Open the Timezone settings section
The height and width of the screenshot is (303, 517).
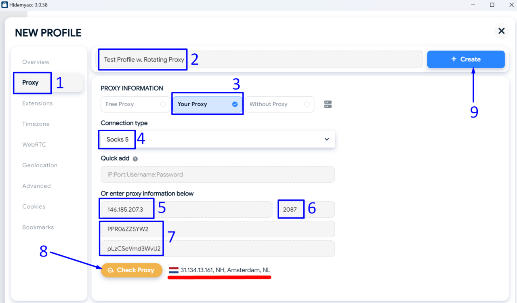36,124
